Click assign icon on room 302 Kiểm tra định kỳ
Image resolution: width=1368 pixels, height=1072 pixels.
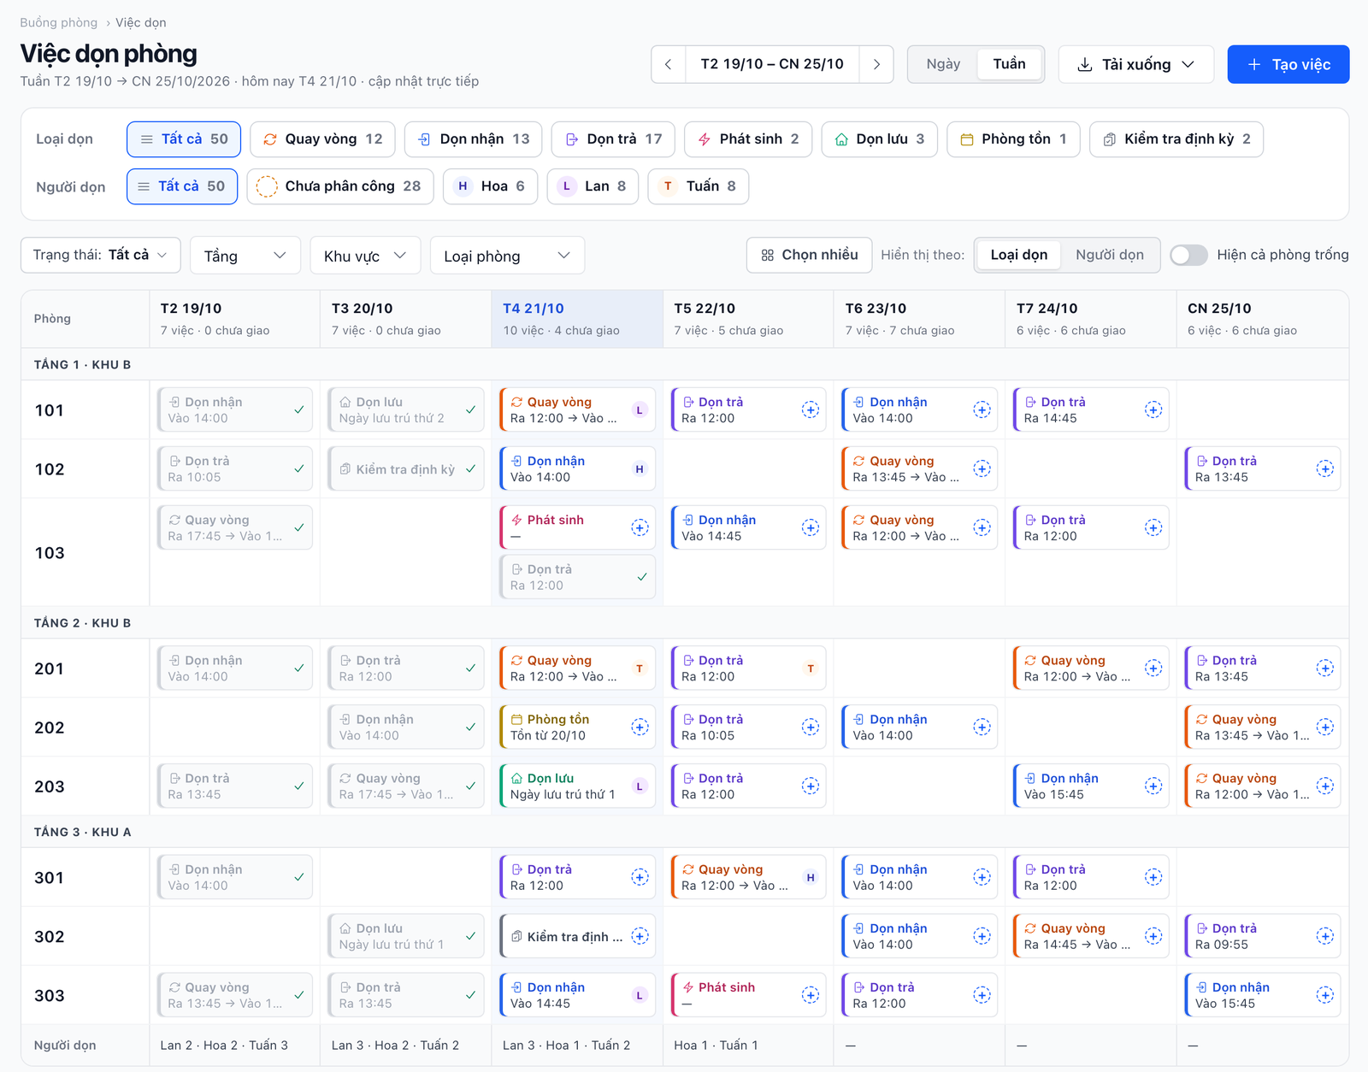tap(640, 937)
